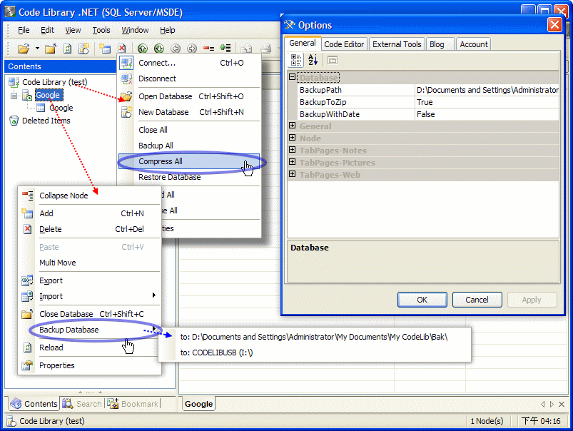Click the Apply button in Options

pos(532,300)
